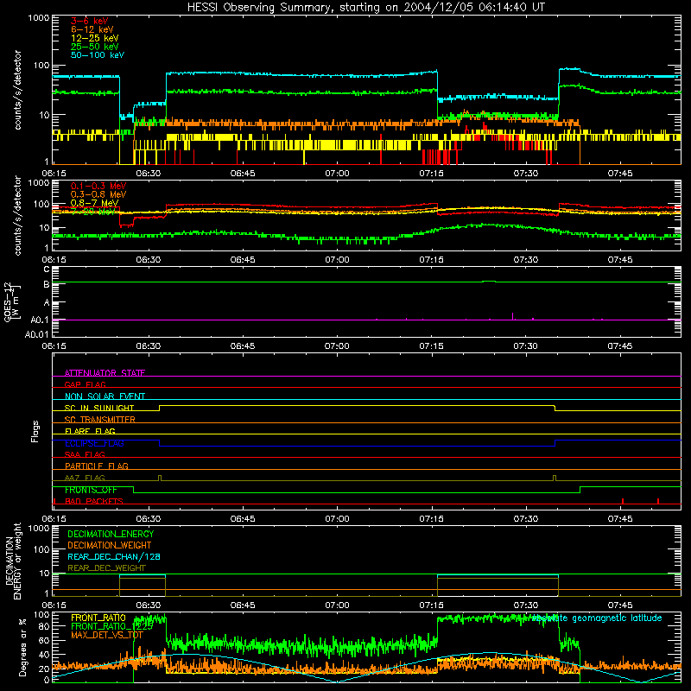
Task: Click the second panel 'counts/s/detector' axis label
Action: tap(17, 216)
